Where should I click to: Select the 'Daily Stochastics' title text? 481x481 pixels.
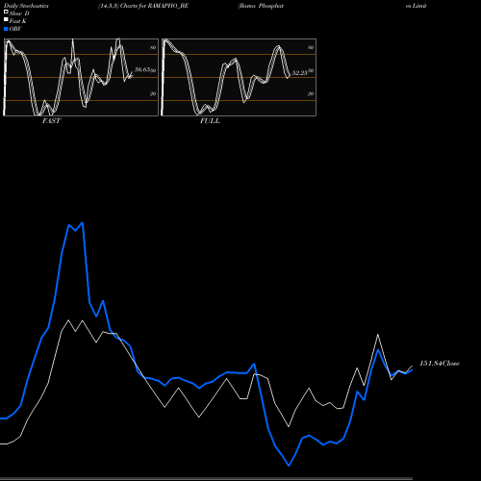pos(26,6)
